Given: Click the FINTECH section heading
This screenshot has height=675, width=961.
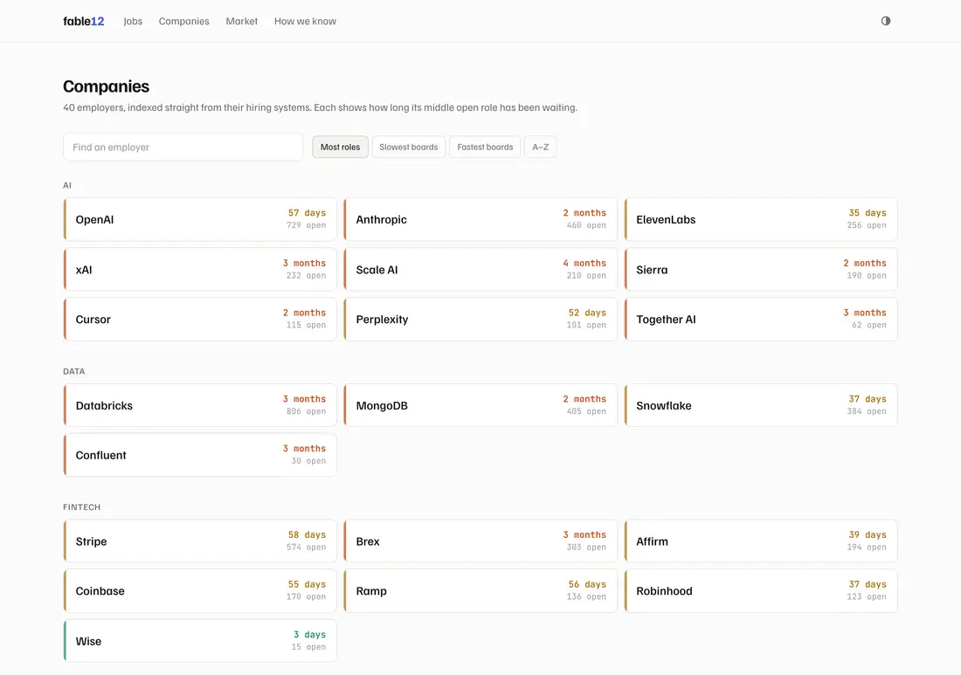Looking at the screenshot, I should click(81, 508).
